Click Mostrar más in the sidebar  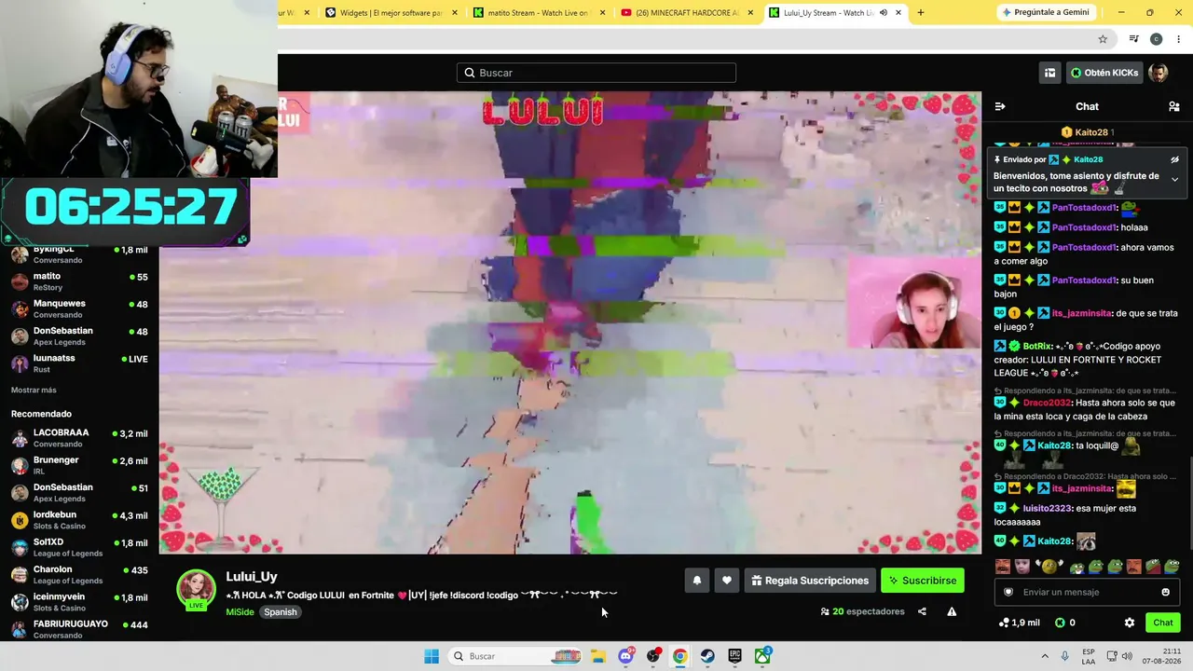click(34, 390)
